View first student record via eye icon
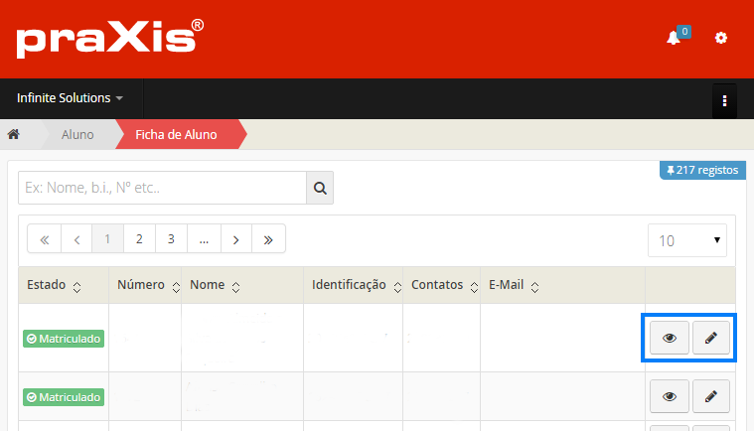This screenshot has height=431, width=754. coord(669,338)
